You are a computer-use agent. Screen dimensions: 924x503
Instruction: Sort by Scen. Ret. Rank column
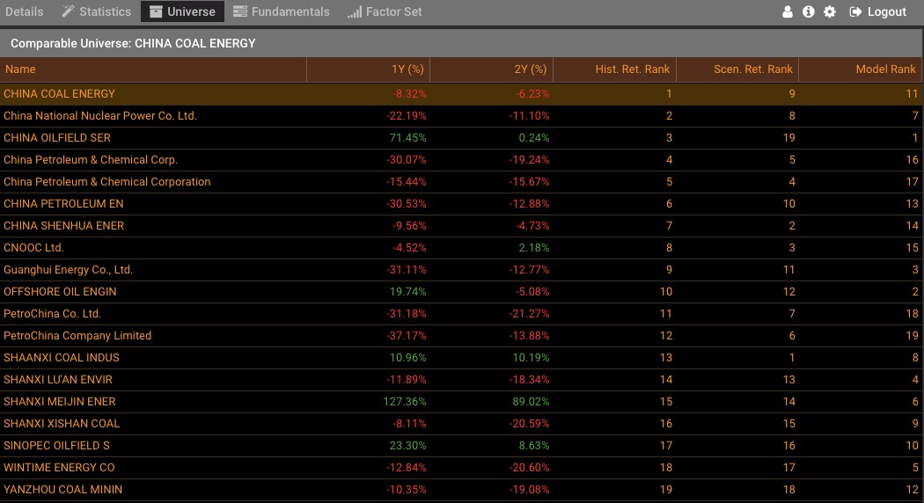(737, 69)
